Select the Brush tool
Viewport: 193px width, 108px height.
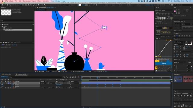coord(34,5)
